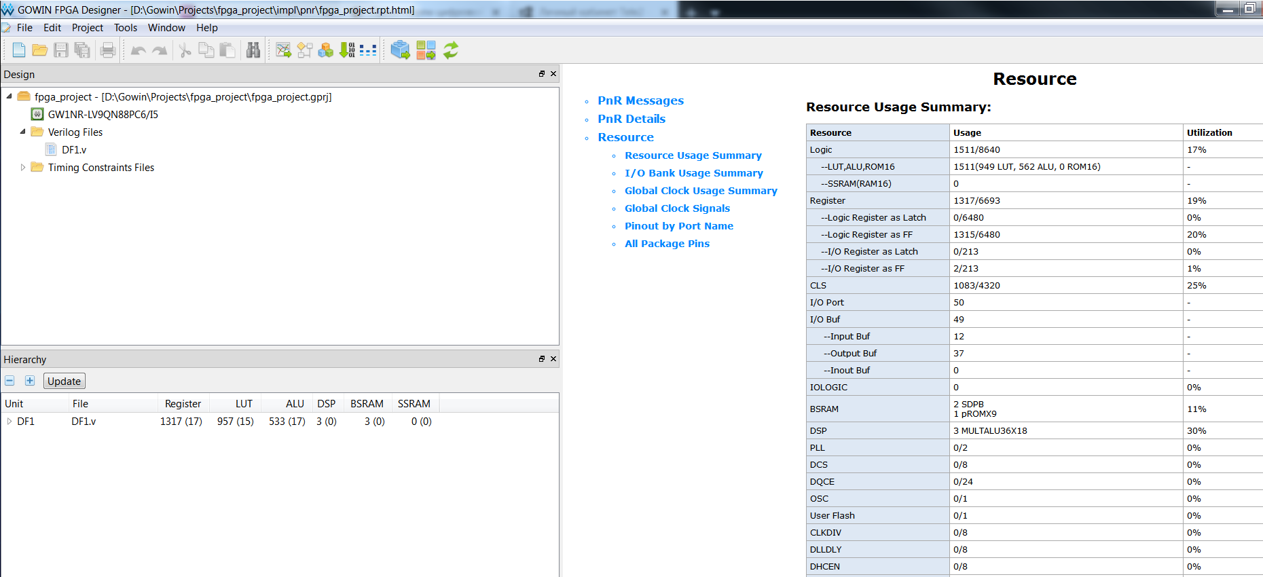Expand the Timing Constraints Files folder

click(x=22, y=167)
